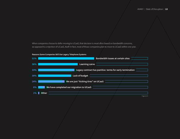Select the 33% percentage label

point(34,70)
